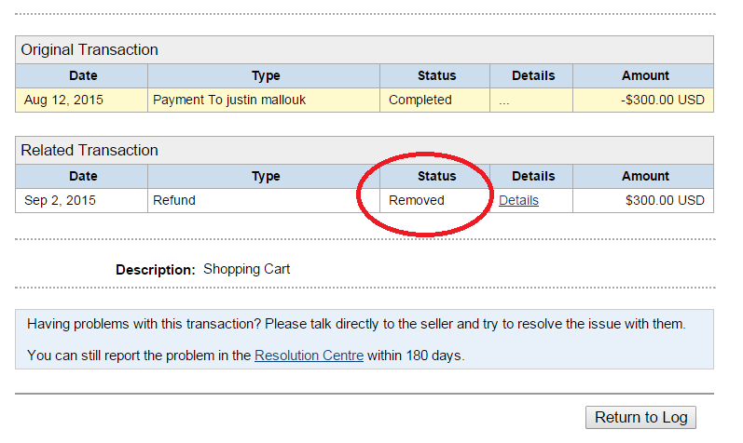This screenshot has width=743, height=443.
Task: Select the Removed status cell
Action: coord(417,200)
